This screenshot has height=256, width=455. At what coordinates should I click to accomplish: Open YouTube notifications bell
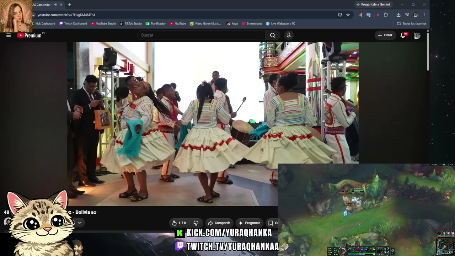tap(403, 35)
